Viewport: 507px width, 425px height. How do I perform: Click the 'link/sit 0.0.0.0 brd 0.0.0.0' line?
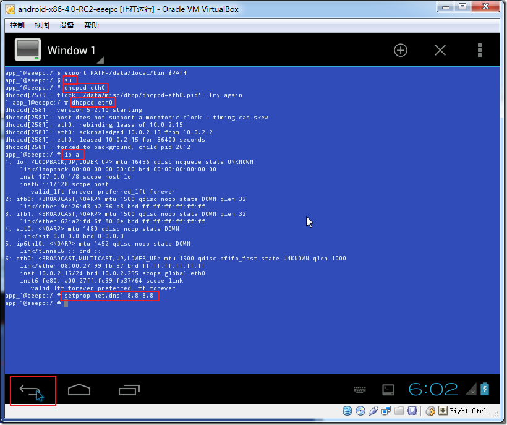point(72,236)
